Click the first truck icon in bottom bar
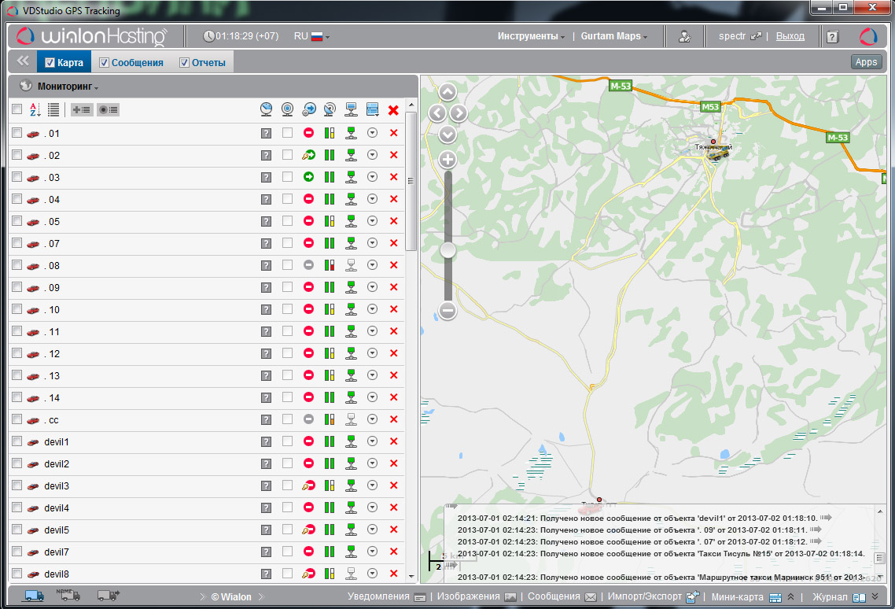 [x=33, y=596]
